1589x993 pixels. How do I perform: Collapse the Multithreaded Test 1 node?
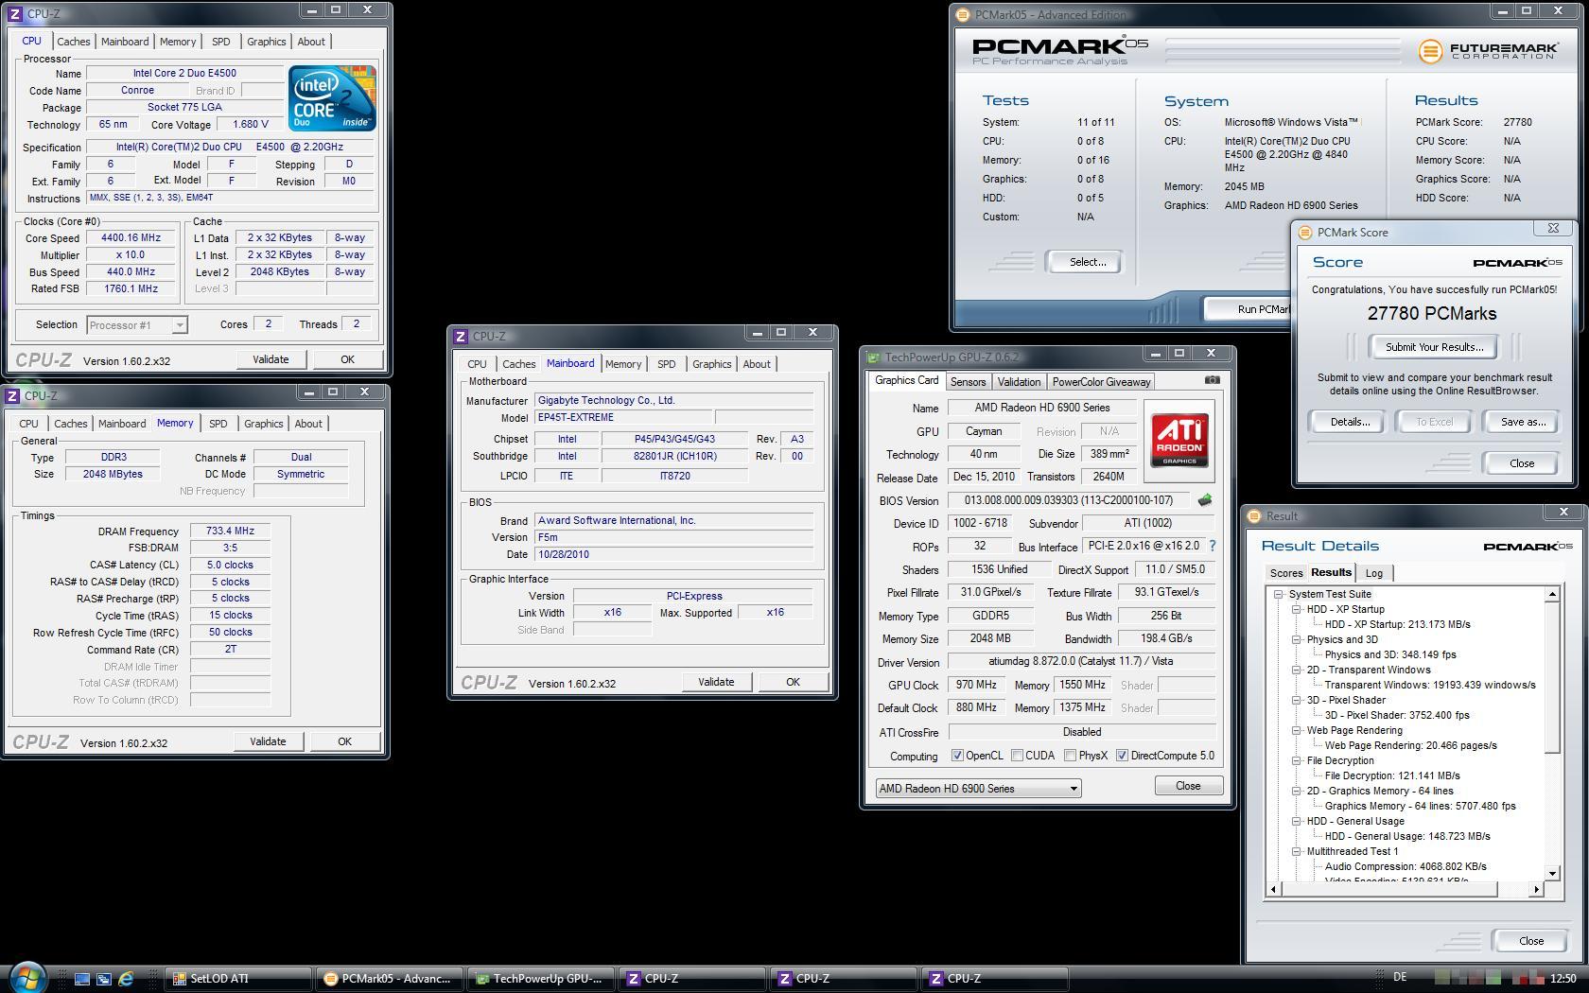1297,852
